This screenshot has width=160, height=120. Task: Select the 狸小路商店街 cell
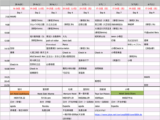tap(70, 56)
